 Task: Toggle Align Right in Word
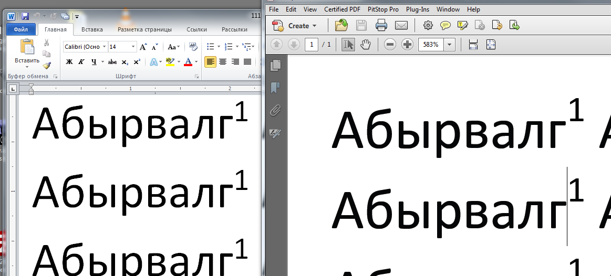[x=235, y=61]
